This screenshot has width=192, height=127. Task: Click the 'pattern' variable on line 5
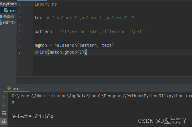43,32
